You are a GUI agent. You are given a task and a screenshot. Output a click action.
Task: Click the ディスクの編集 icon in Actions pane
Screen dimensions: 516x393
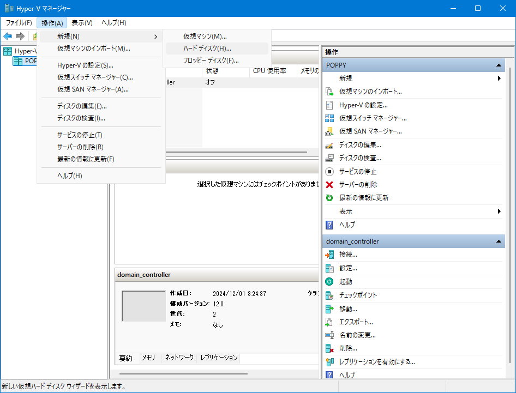pos(329,145)
